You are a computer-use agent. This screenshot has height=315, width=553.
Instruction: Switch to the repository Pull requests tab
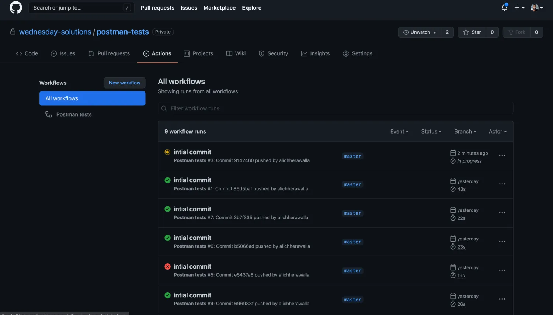click(109, 53)
